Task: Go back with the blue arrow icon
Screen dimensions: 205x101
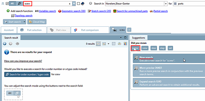Action: tap(5, 44)
